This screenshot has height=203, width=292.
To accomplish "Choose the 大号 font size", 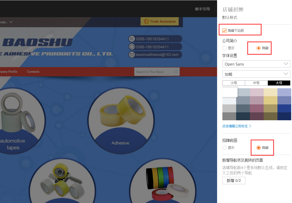I will 279,83.
